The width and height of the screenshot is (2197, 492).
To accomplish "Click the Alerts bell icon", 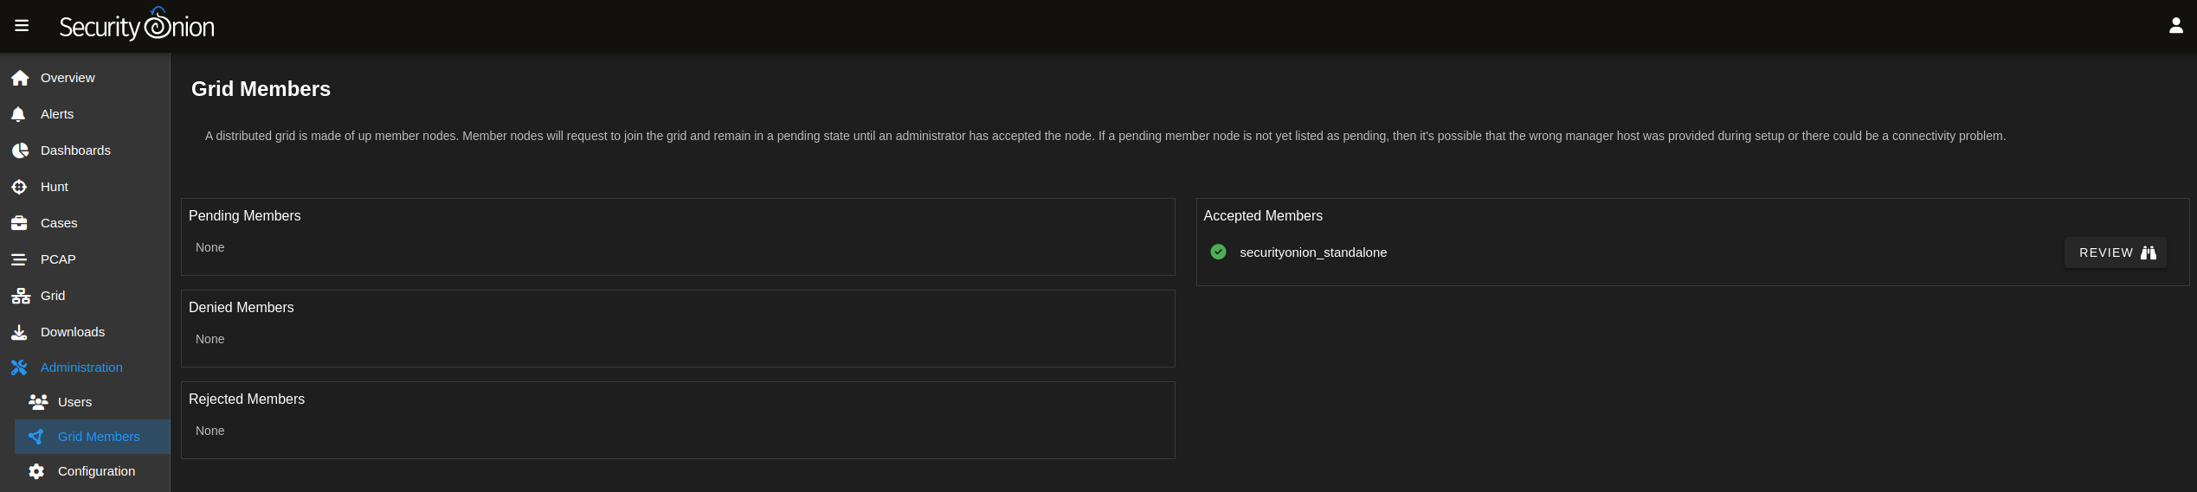I will click(x=18, y=114).
